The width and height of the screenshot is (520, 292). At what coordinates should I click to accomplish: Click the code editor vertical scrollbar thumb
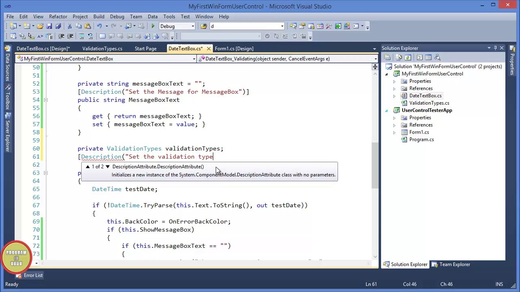(x=375, y=165)
